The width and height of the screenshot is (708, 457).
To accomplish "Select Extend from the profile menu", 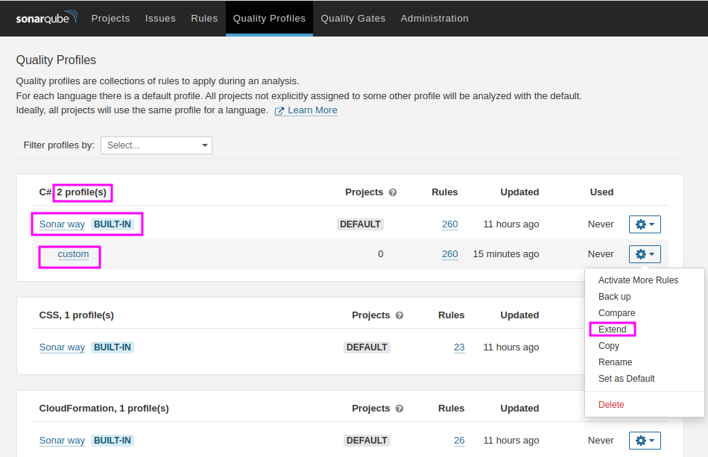I will click(x=612, y=330).
